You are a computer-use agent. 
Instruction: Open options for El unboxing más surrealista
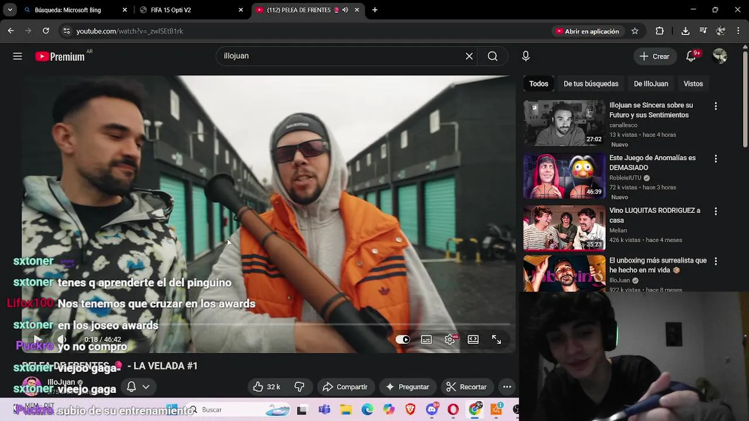pos(716,261)
